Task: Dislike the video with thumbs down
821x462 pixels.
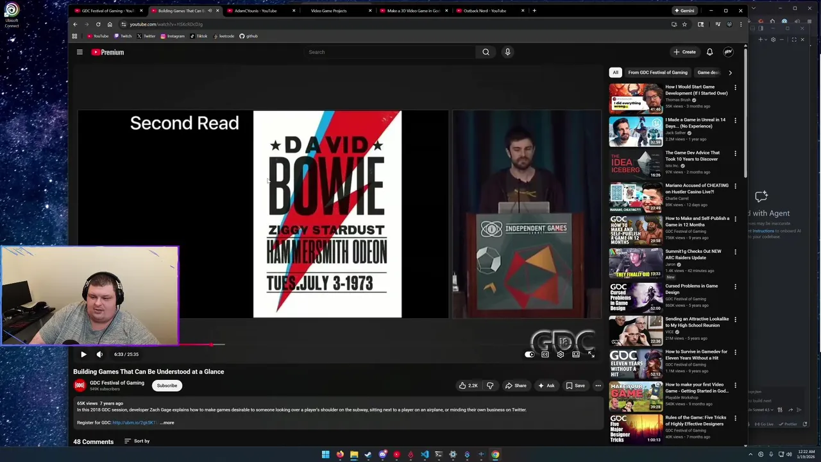Action: pyautogui.click(x=490, y=386)
